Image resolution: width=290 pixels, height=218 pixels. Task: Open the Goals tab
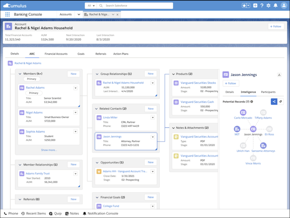click(x=81, y=54)
